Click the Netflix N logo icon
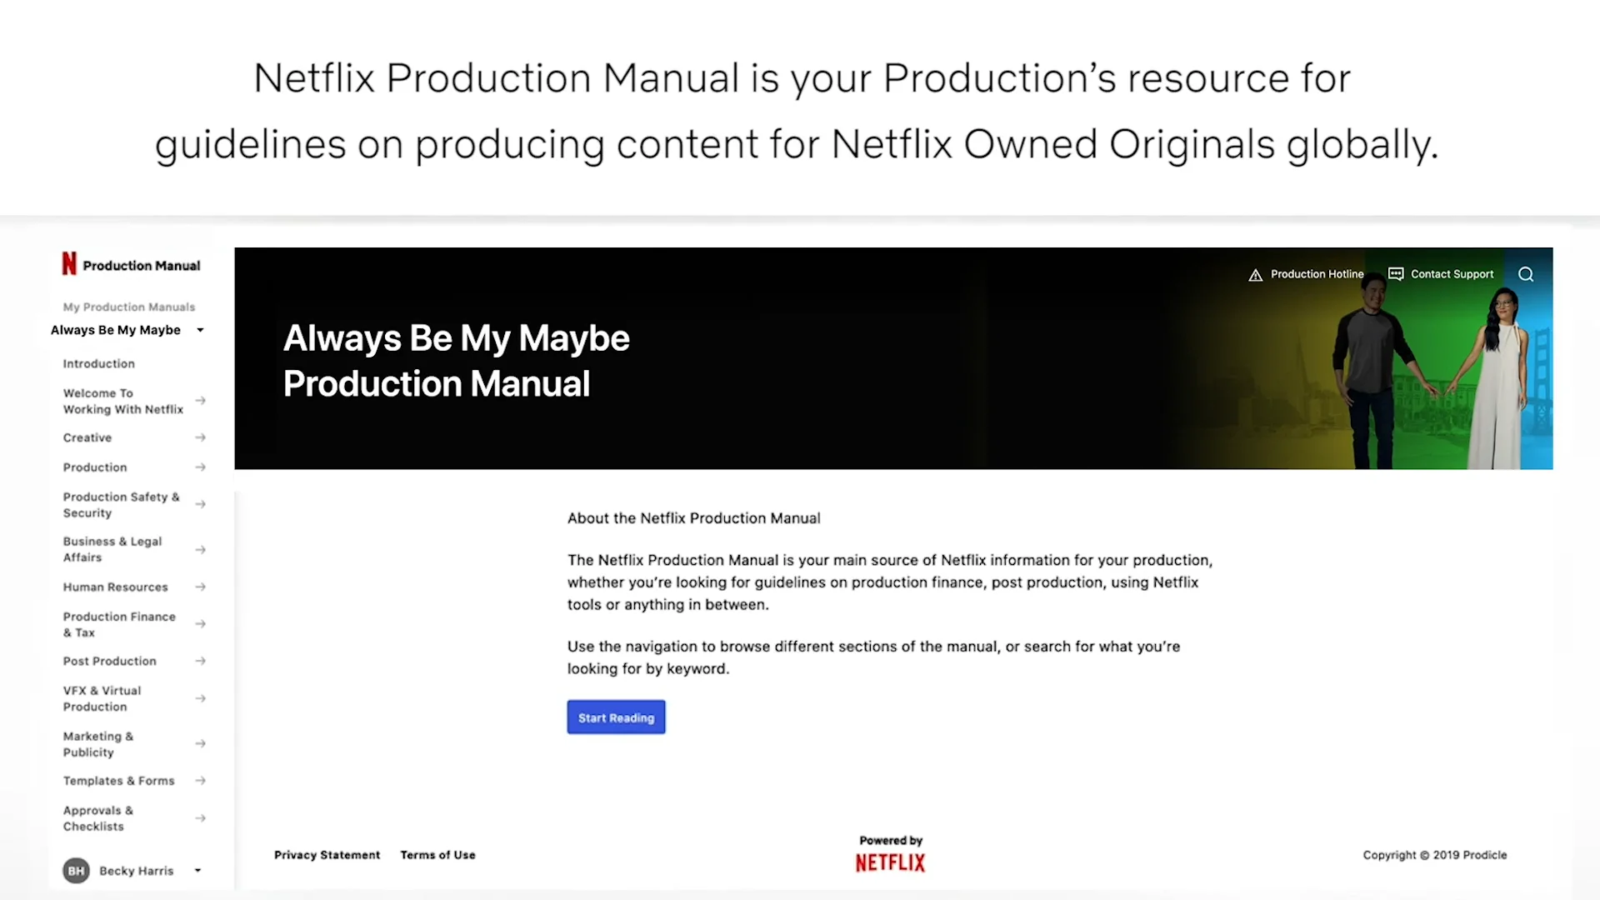1600x900 pixels. (70, 263)
